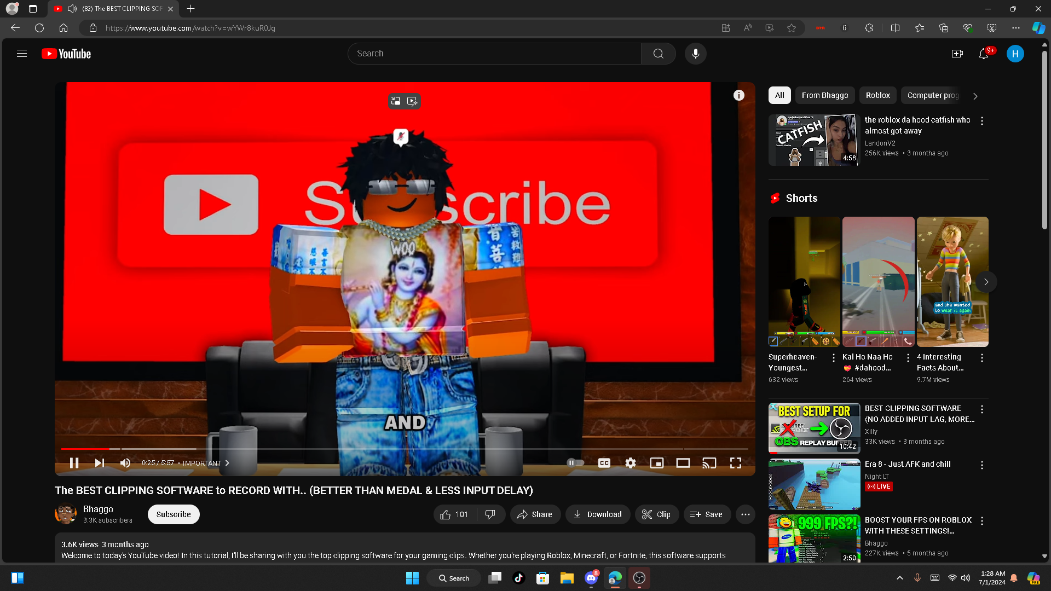Switch to miniplayer mode
Viewport: 1051px width, 591px height.
(657, 463)
